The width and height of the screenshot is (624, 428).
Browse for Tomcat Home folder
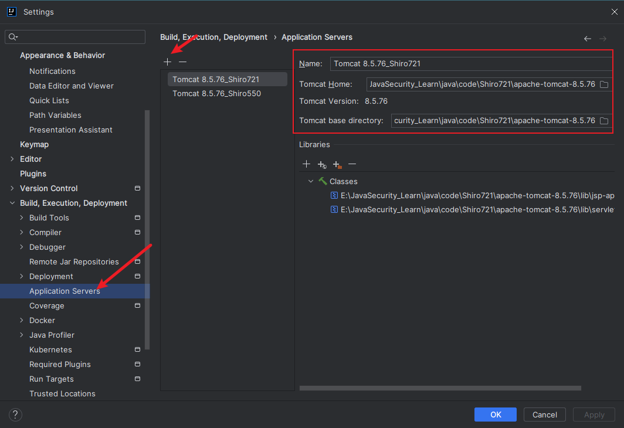(x=604, y=84)
